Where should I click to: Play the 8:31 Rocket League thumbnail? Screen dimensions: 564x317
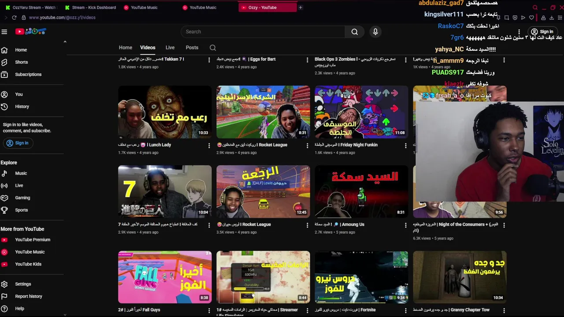(263, 112)
